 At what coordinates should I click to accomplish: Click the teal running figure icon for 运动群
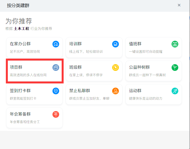[175, 91]
